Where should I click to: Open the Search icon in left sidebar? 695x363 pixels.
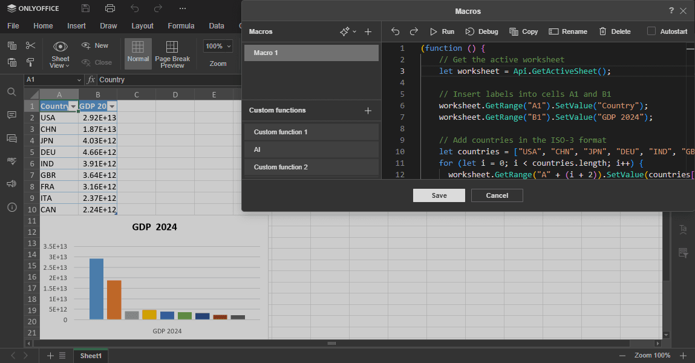pyautogui.click(x=12, y=92)
